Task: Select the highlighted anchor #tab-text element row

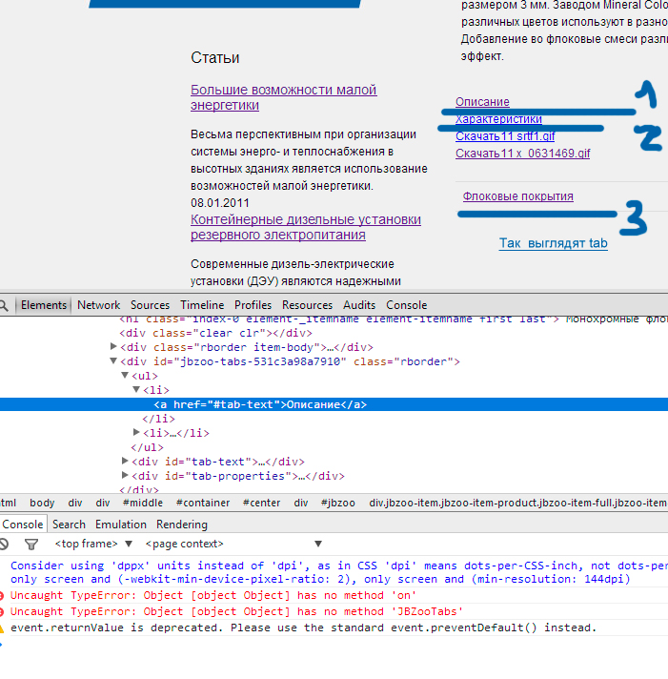Action: (x=259, y=404)
